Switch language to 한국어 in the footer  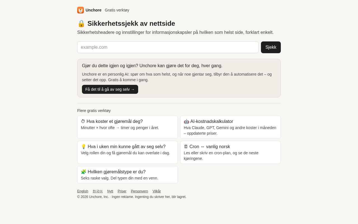[98, 191]
